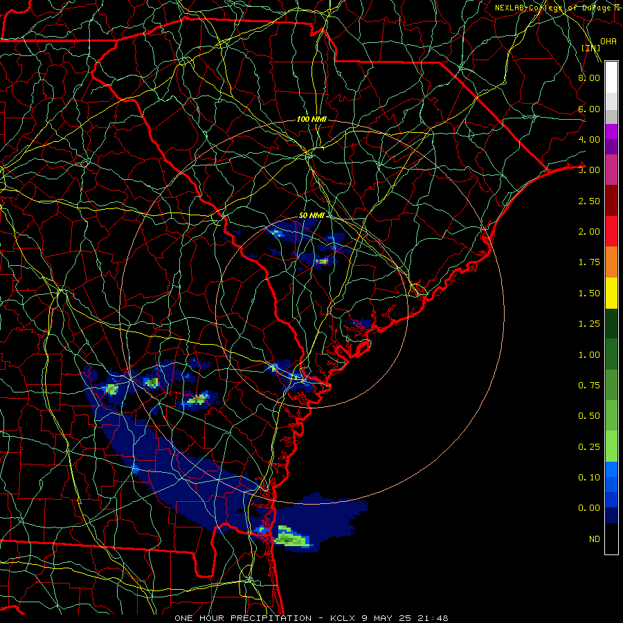Pick the bright magenta legend swatch
The height and width of the screenshot is (623, 623).
pyautogui.click(x=611, y=132)
